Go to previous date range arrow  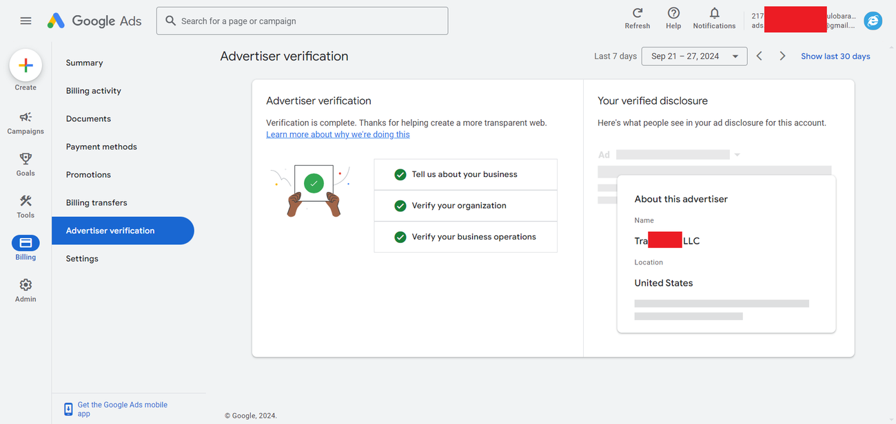(x=759, y=56)
